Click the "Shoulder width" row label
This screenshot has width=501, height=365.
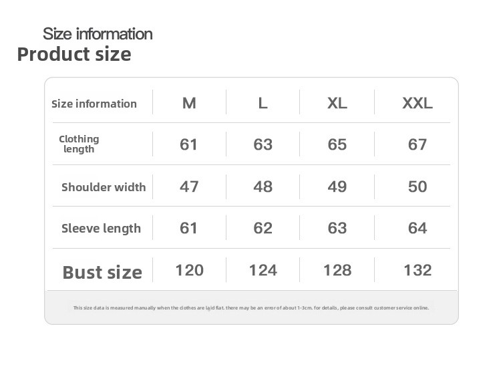point(104,187)
